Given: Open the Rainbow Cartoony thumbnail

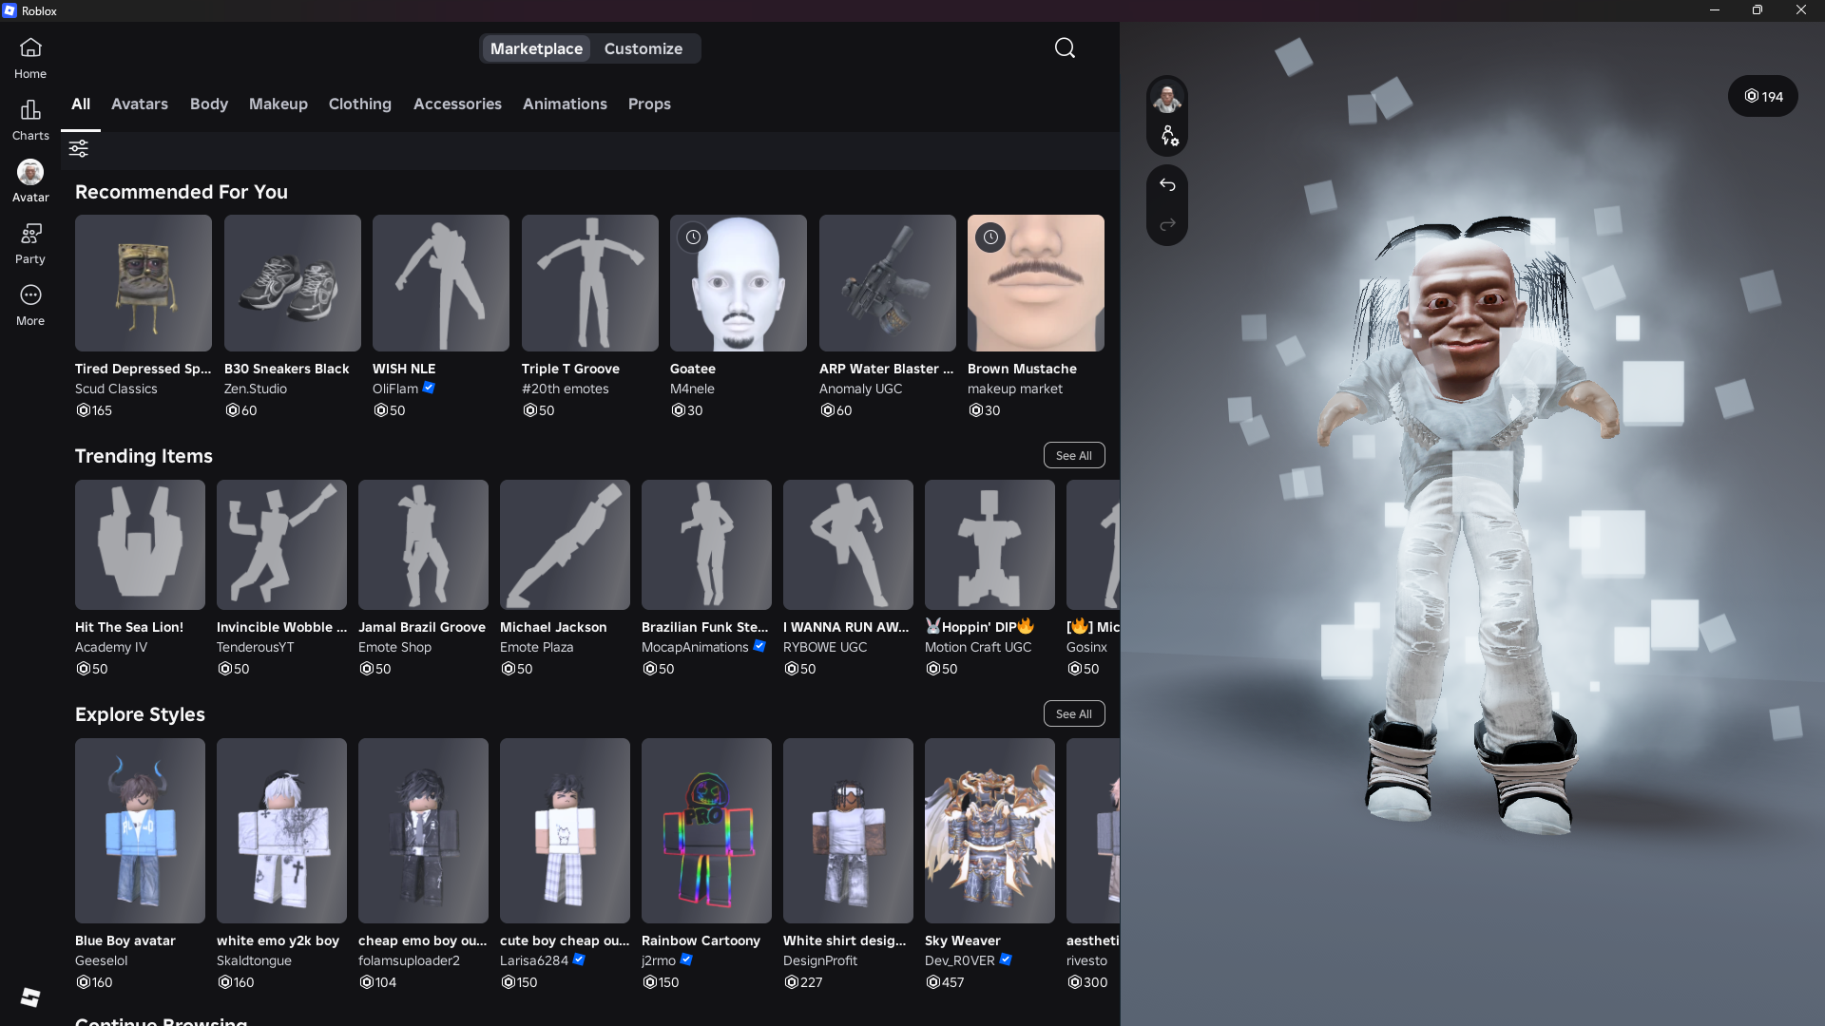Looking at the screenshot, I should (706, 830).
